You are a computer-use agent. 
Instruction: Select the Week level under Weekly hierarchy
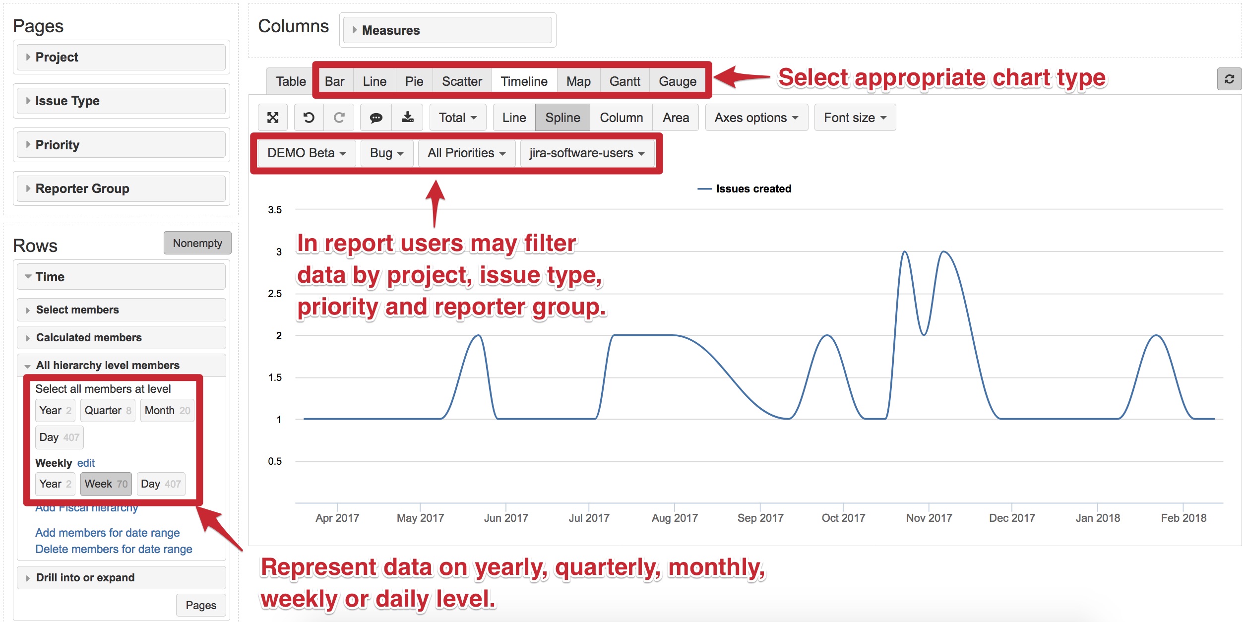pos(106,484)
